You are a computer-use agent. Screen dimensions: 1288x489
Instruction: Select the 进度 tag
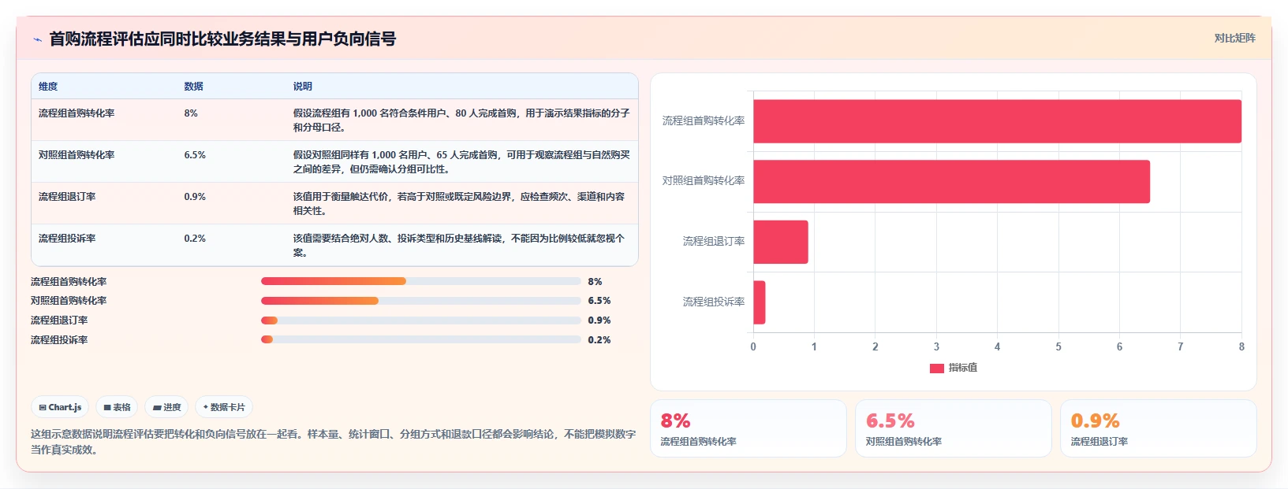(x=166, y=407)
